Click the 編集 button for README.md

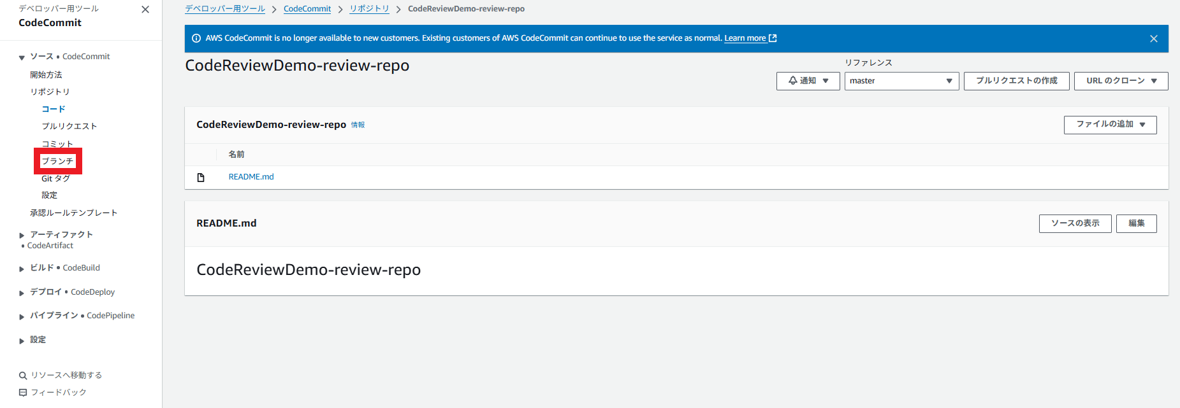tap(1136, 223)
